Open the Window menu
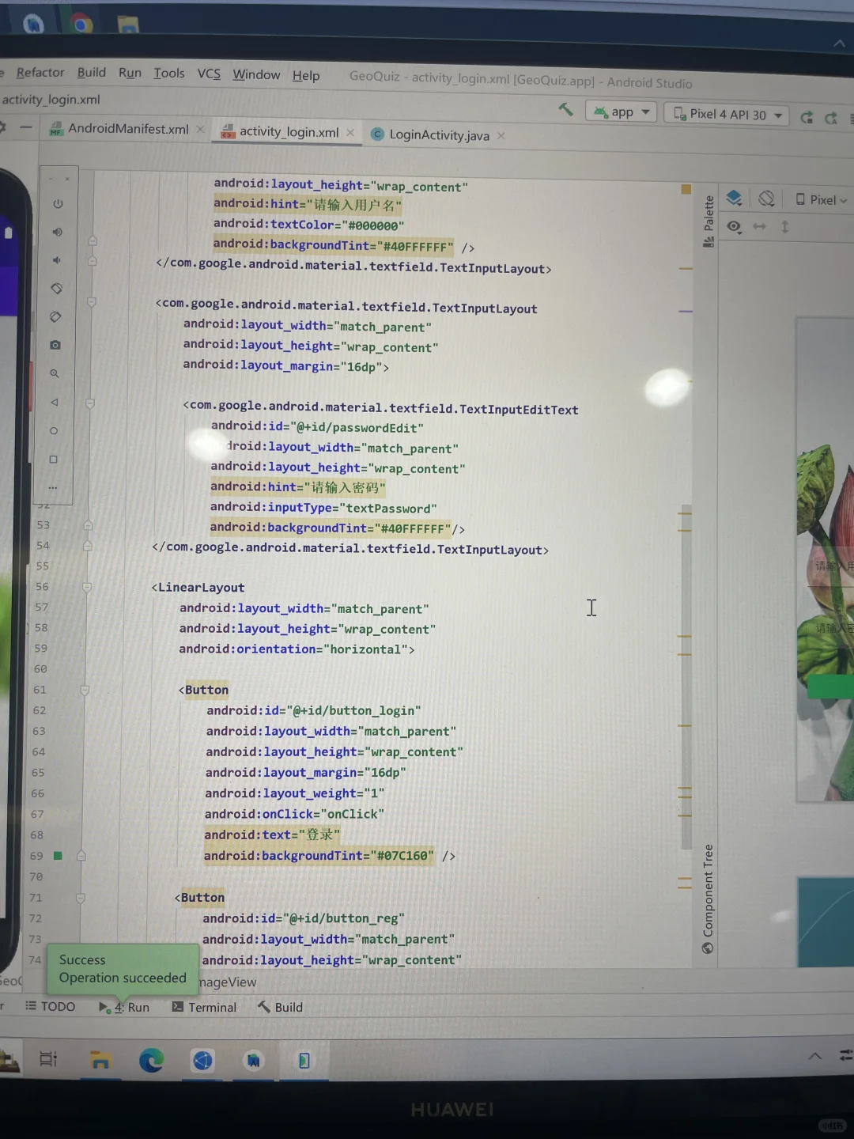The height and width of the screenshot is (1139, 854). (x=256, y=74)
